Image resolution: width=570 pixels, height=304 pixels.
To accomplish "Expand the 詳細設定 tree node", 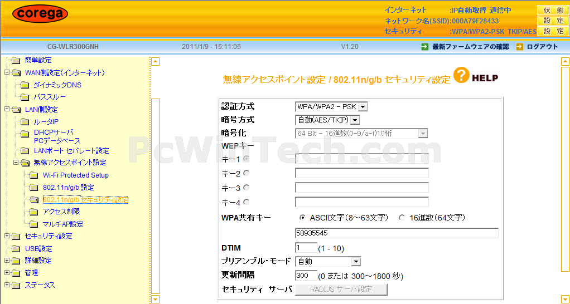I will [7, 260].
